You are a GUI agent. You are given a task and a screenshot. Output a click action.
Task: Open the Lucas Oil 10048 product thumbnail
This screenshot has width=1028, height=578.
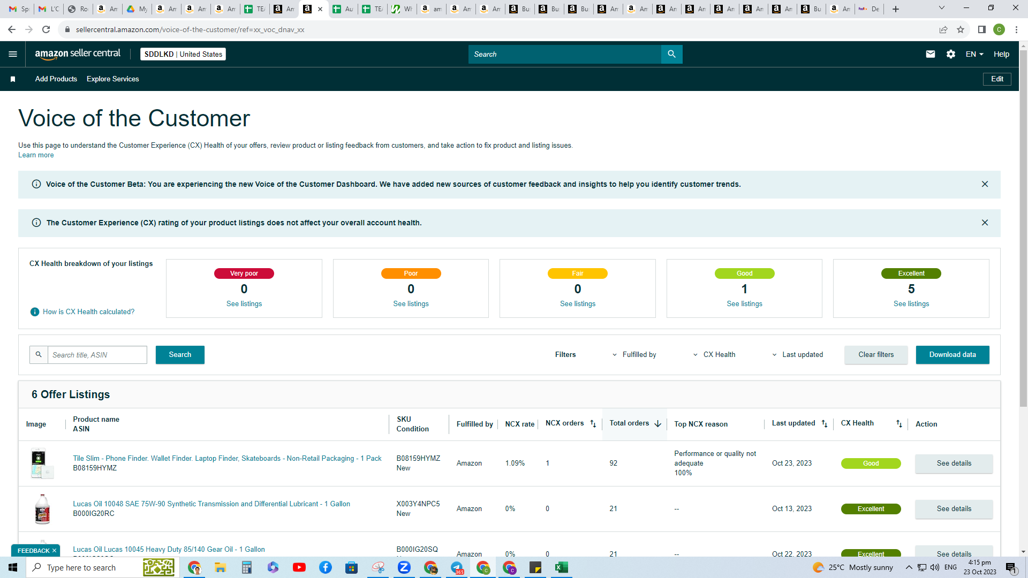(x=42, y=508)
